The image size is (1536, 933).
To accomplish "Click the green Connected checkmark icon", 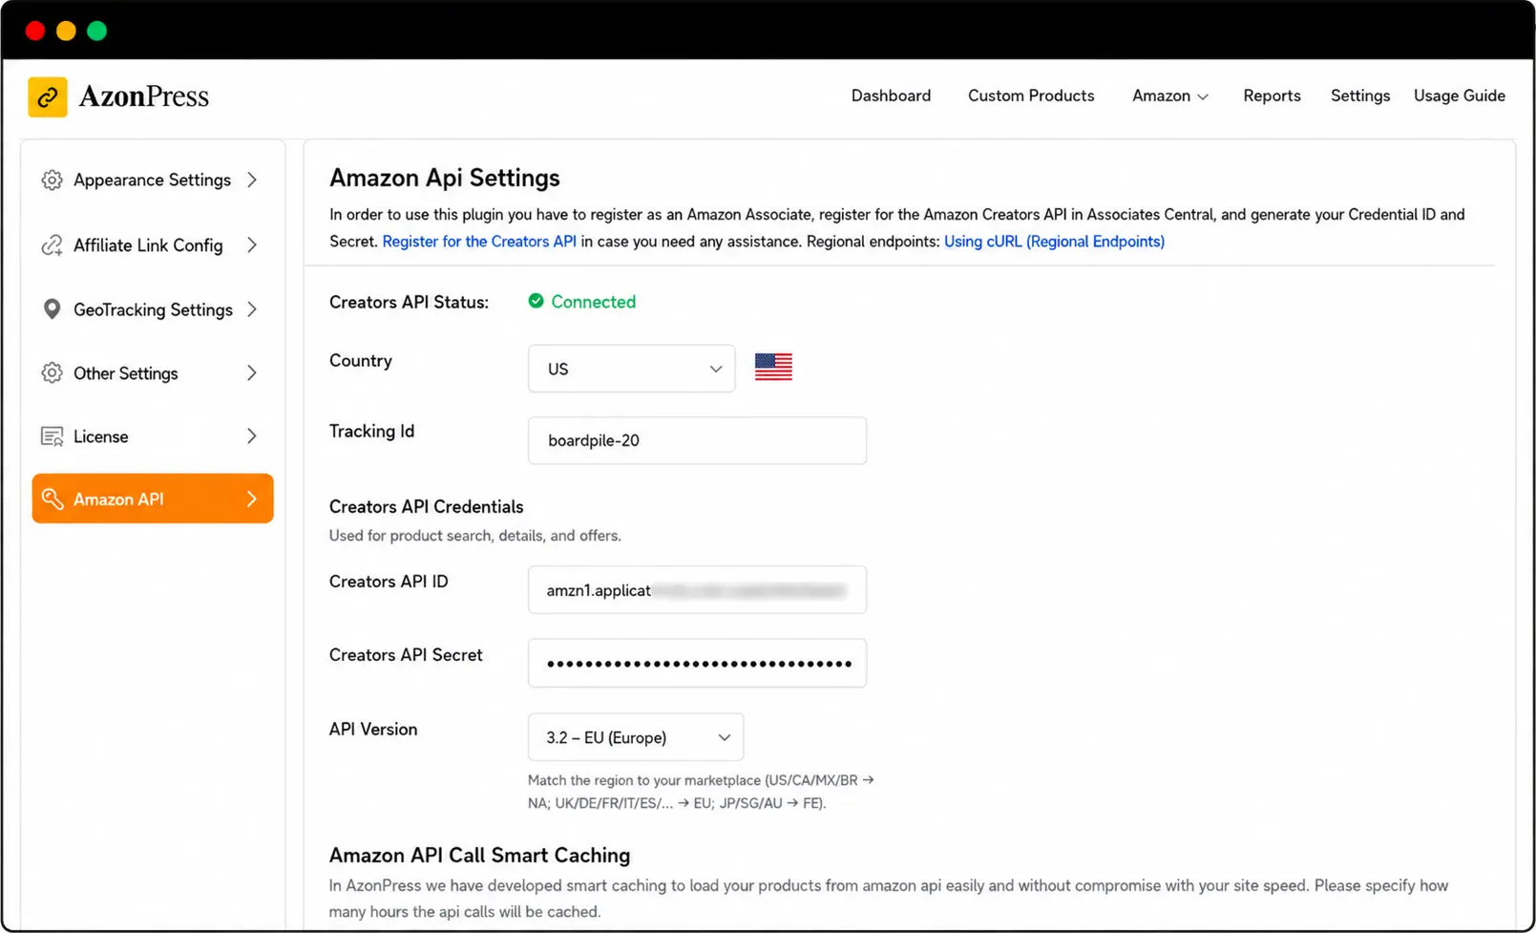I will coord(537,301).
